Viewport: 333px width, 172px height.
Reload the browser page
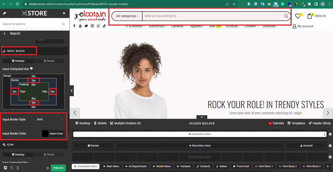click(x=17, y=4)
